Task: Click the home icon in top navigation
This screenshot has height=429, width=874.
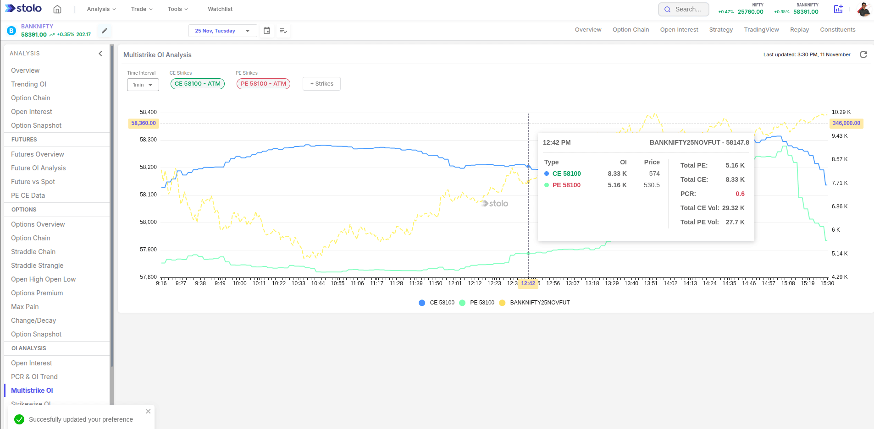Action: [x=57, y=9]
